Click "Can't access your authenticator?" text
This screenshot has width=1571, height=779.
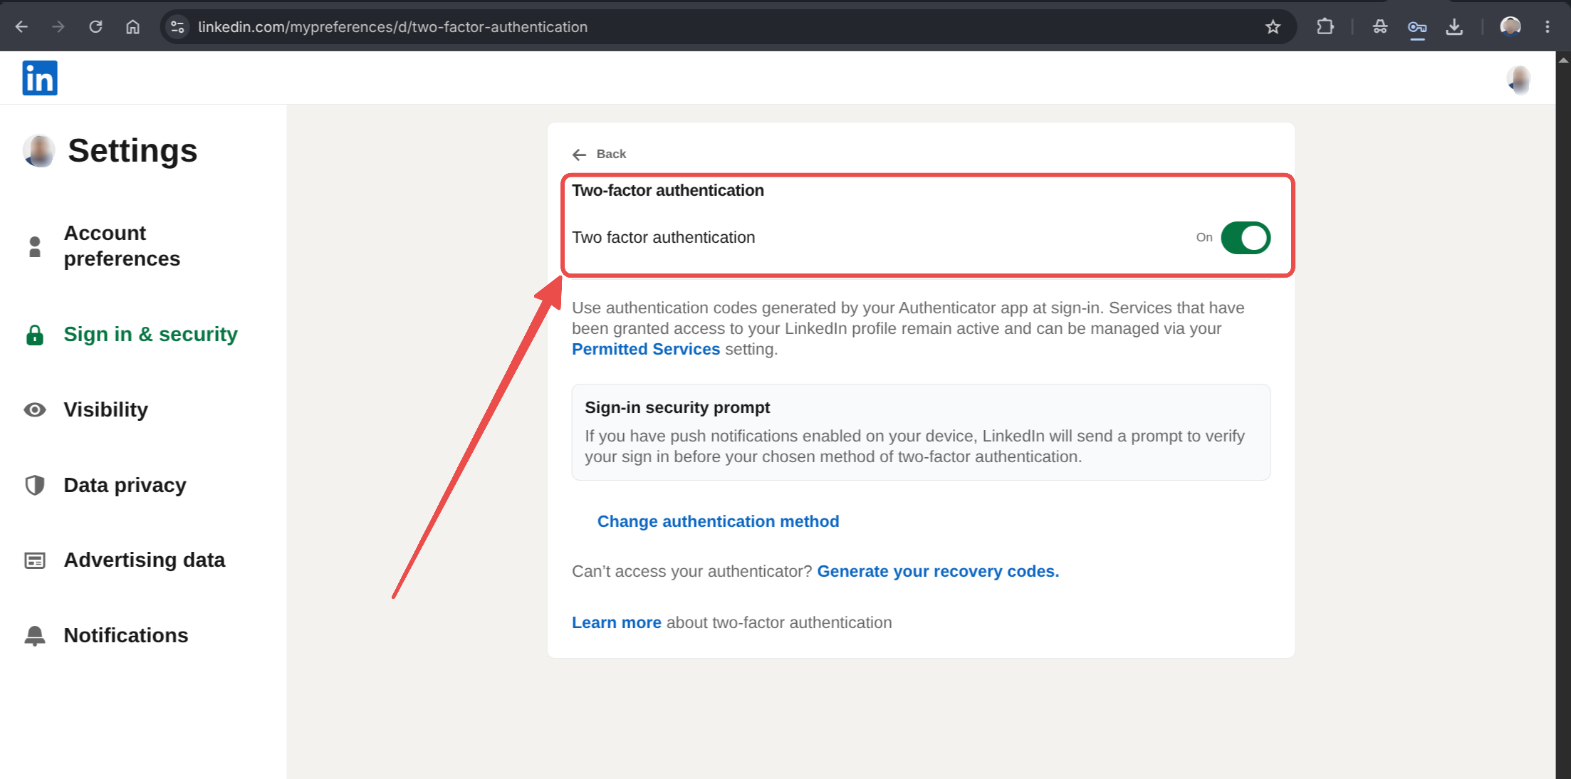coord(692,572)
